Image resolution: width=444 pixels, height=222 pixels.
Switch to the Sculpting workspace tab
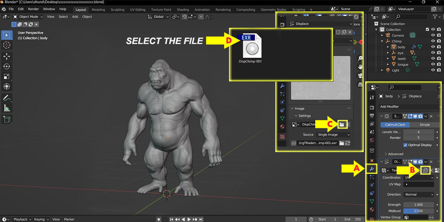click(x=118, y=10)
